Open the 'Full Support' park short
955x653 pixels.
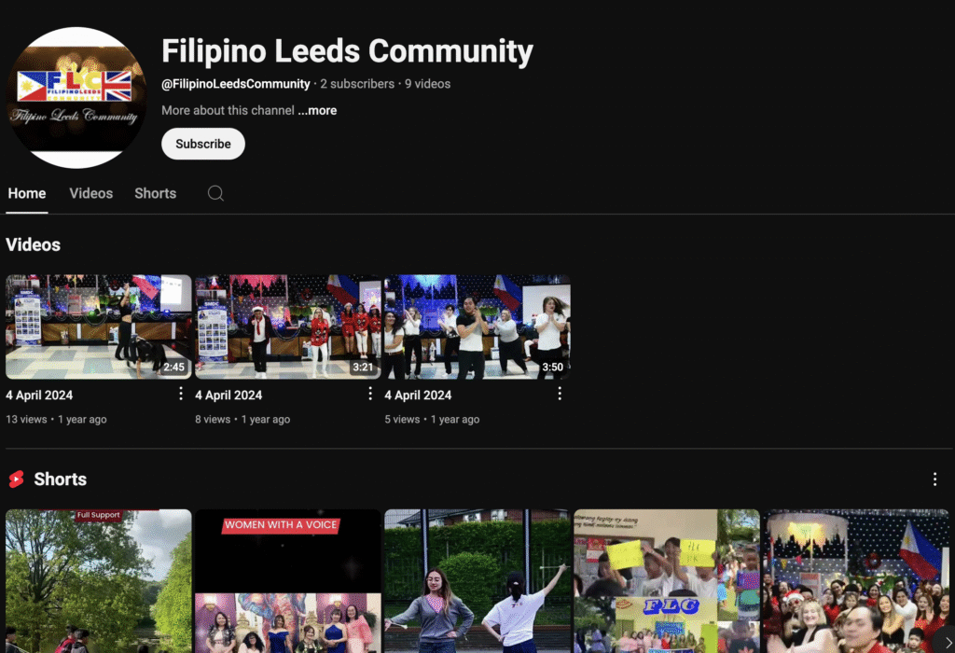[98, 580]
